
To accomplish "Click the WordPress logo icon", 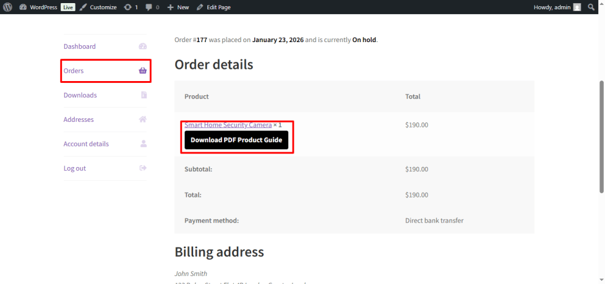I will [8, 7].
